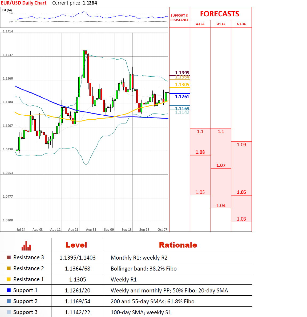Click the Resistance 2 gold swatch

(x=9, y=268)
